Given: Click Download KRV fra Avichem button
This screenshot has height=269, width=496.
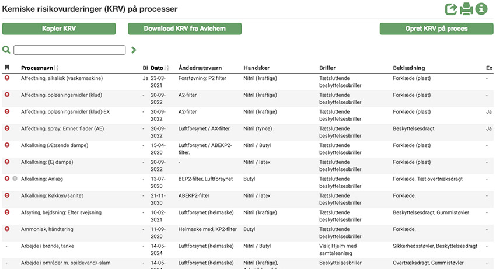Looking at the screenshot, I should tap(184, 29).
